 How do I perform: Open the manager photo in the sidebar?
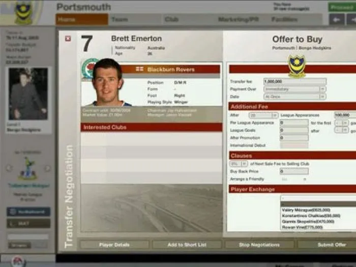coord(28,94)
